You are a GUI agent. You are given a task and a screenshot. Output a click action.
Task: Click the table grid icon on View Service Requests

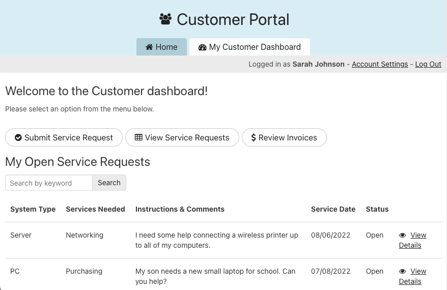(138, 138)
